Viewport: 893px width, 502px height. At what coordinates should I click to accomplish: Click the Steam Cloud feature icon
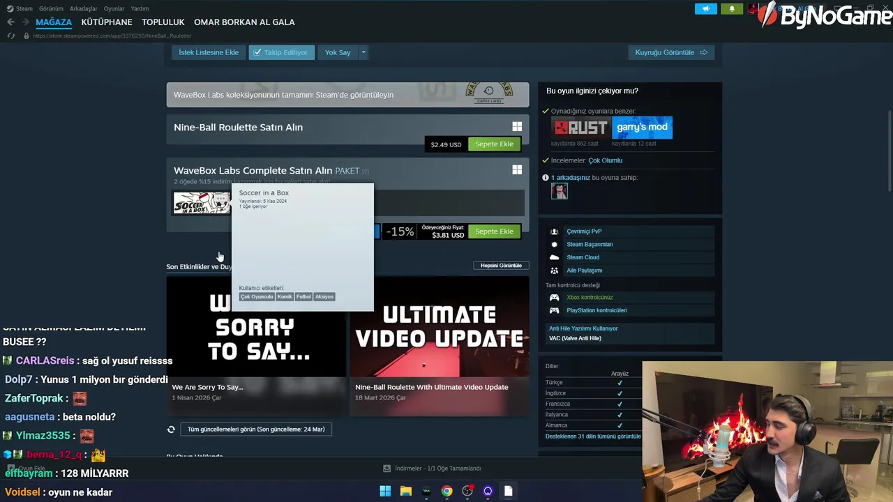(554, 257)
